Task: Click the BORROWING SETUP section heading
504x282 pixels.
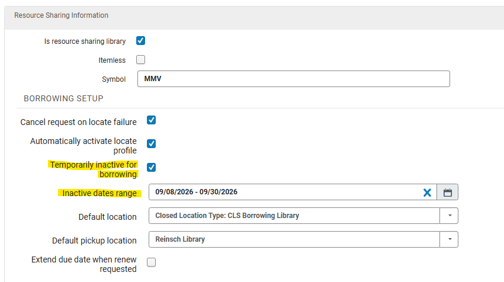Action: [x=63, y=98]
